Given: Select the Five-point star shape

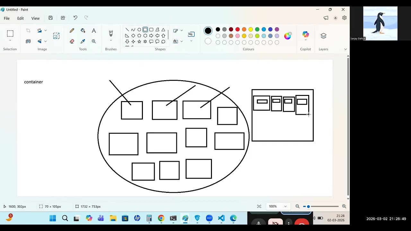Looking at the screenshot, I should (x=139, y=42).
